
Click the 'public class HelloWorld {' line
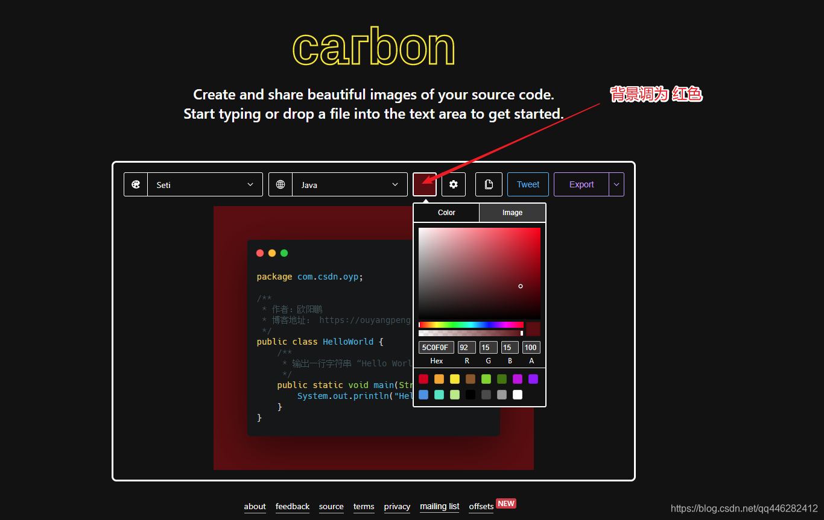coord(320,342)
